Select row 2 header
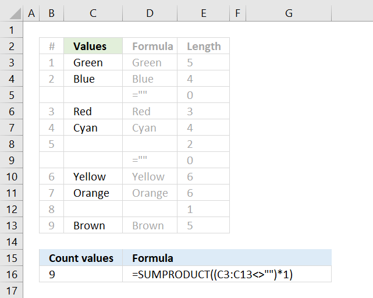373x298 pixels. click(x=11, y=46)
